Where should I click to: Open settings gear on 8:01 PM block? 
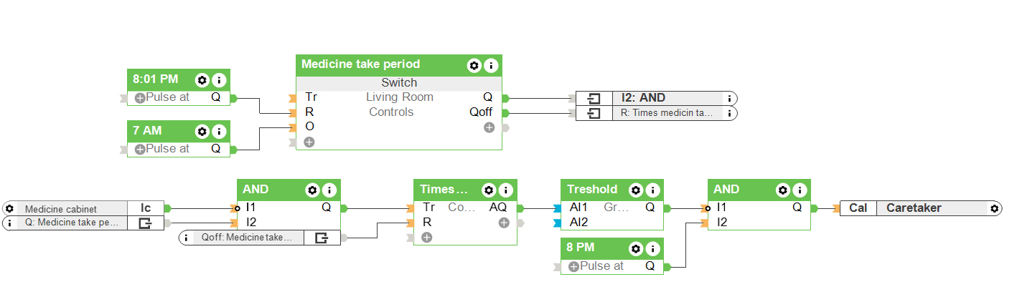coord(202,79)
